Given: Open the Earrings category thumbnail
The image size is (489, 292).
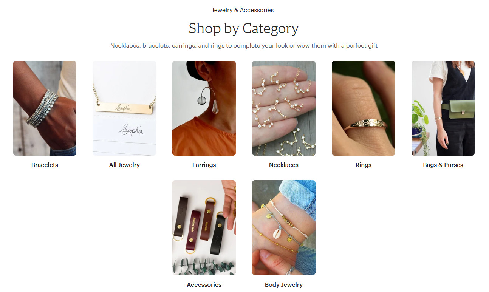Looking at the screenshot, I should click(204, 108).
